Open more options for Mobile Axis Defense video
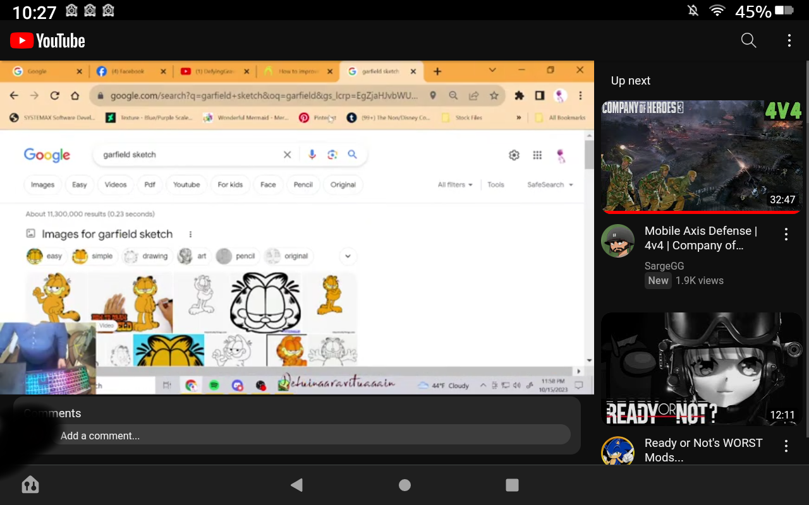Viewport: 809px width, 505px height. point(786,235)
